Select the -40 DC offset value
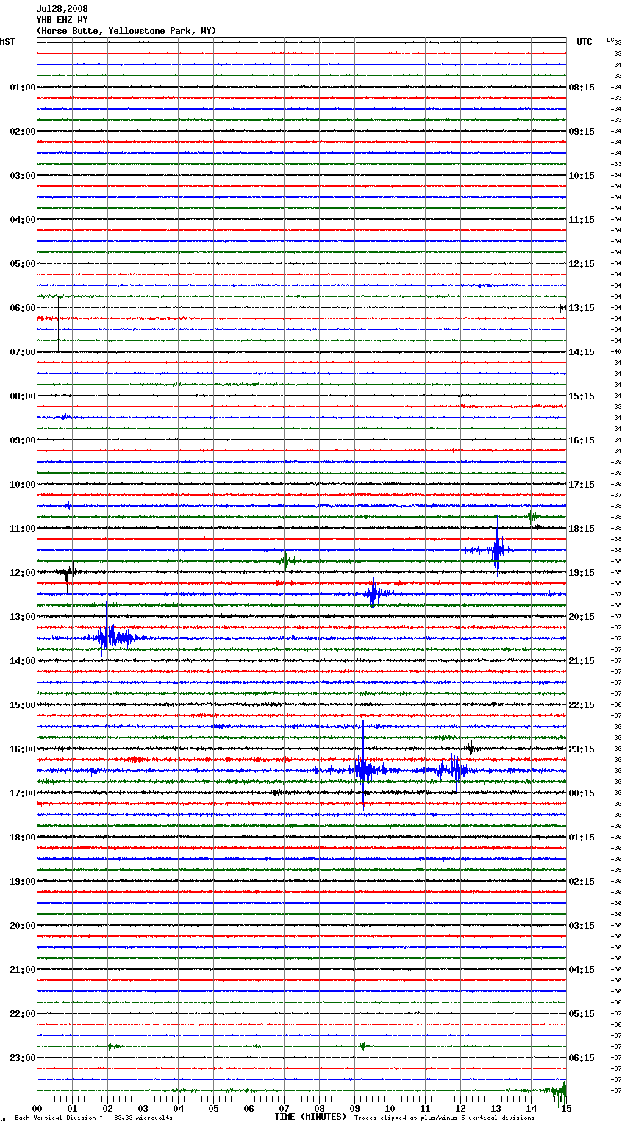The width and height of the screenshot is (625, 1128). coord(616,351)
